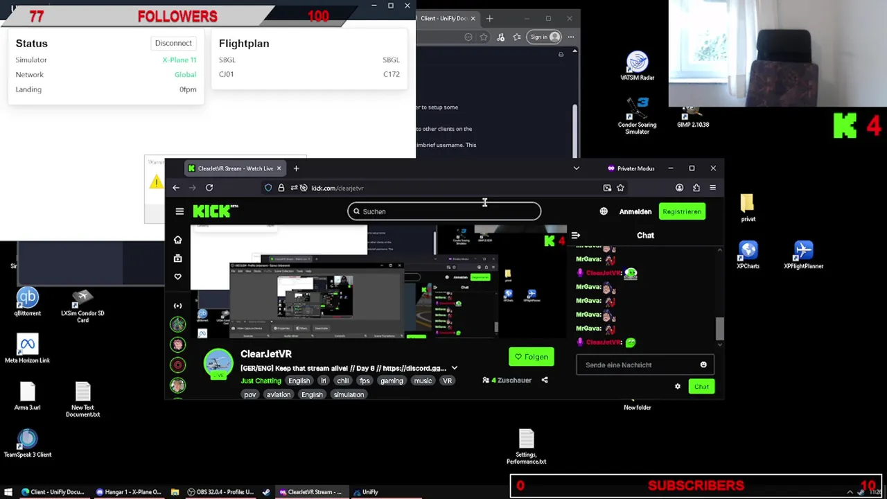
Task: Select the Settings, Performance.txt file
Action: tap(526, 446)
